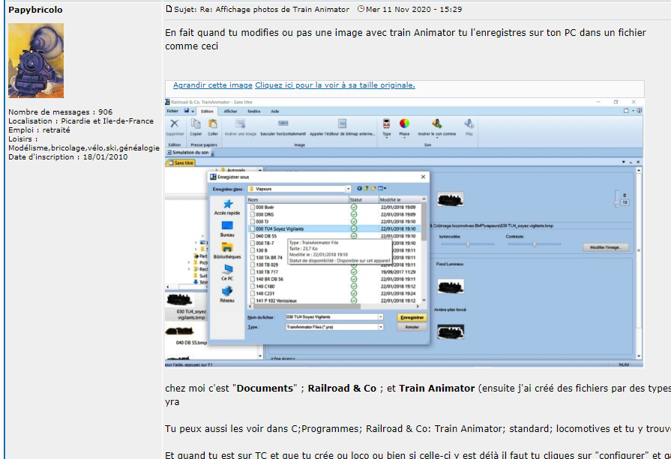Click the Copier icon in the ribbon
671x459 pixels.
(196, 124)
